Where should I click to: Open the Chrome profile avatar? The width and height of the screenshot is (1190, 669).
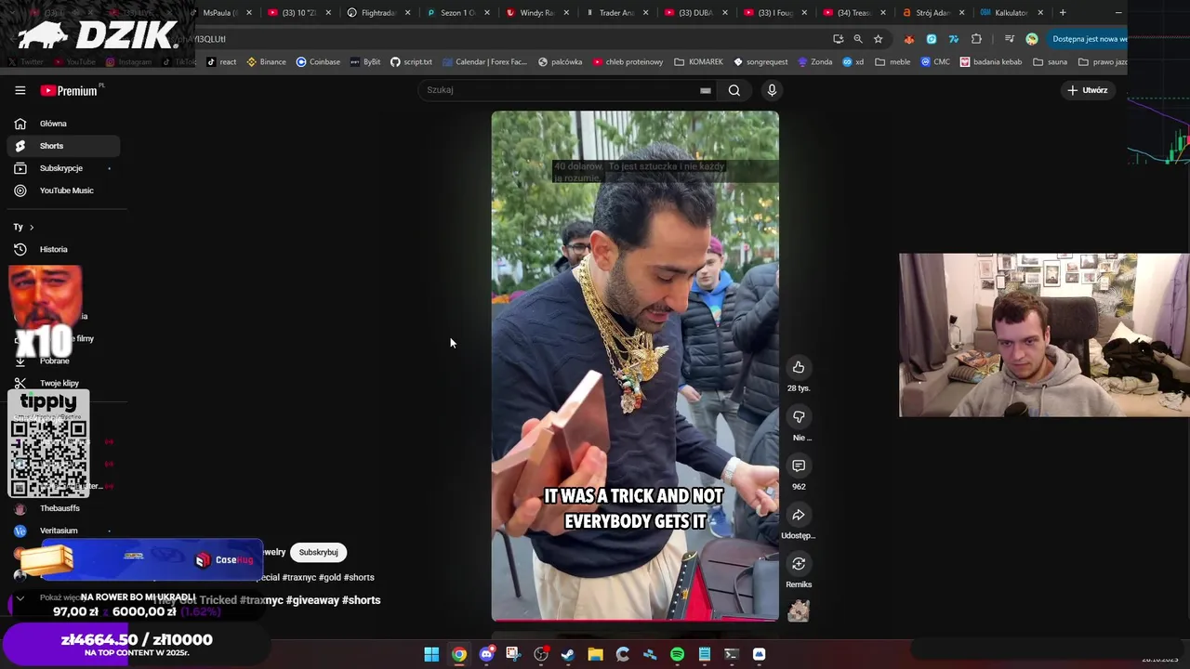[1032, 39]
